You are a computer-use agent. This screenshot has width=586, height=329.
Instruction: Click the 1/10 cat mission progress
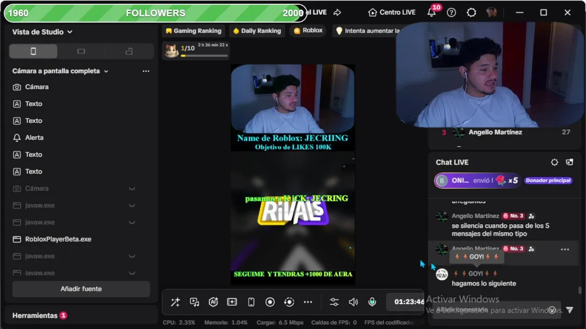(x=196, y=50)
